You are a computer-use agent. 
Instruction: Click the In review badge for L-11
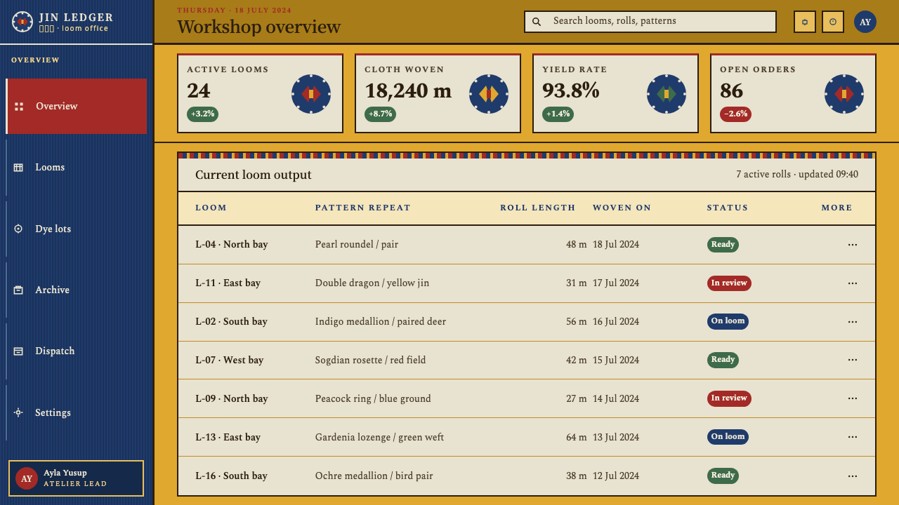tap(729, 283)
